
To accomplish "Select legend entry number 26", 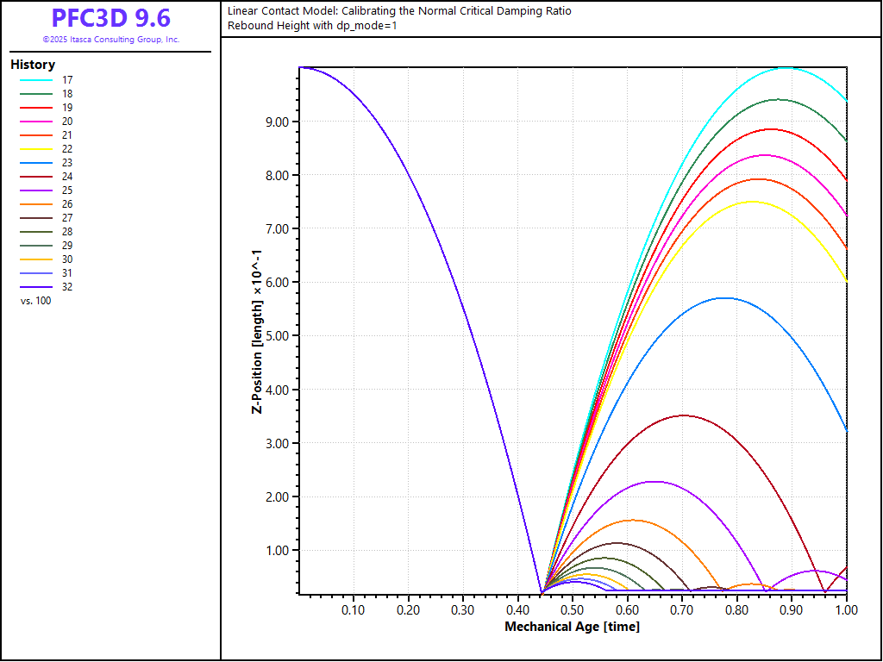I will coord(66,204).
